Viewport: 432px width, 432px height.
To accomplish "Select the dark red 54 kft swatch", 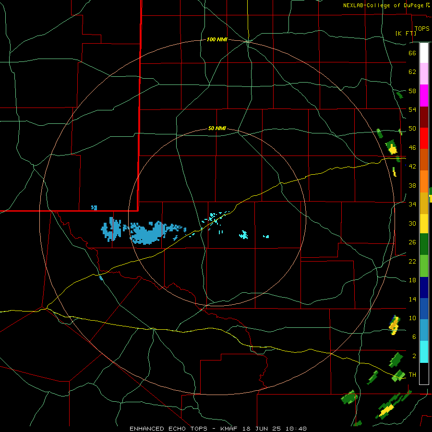I will pyautogui.click(x=424, y=117).
